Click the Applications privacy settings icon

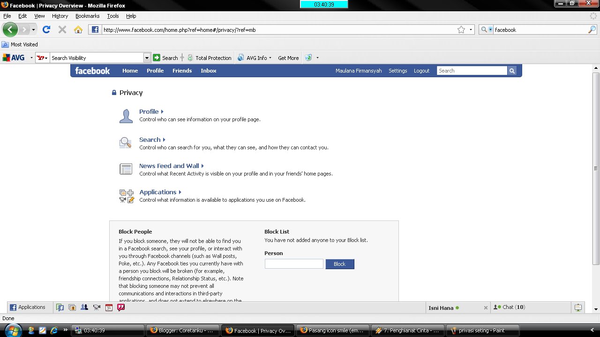[x=127, y=196]
